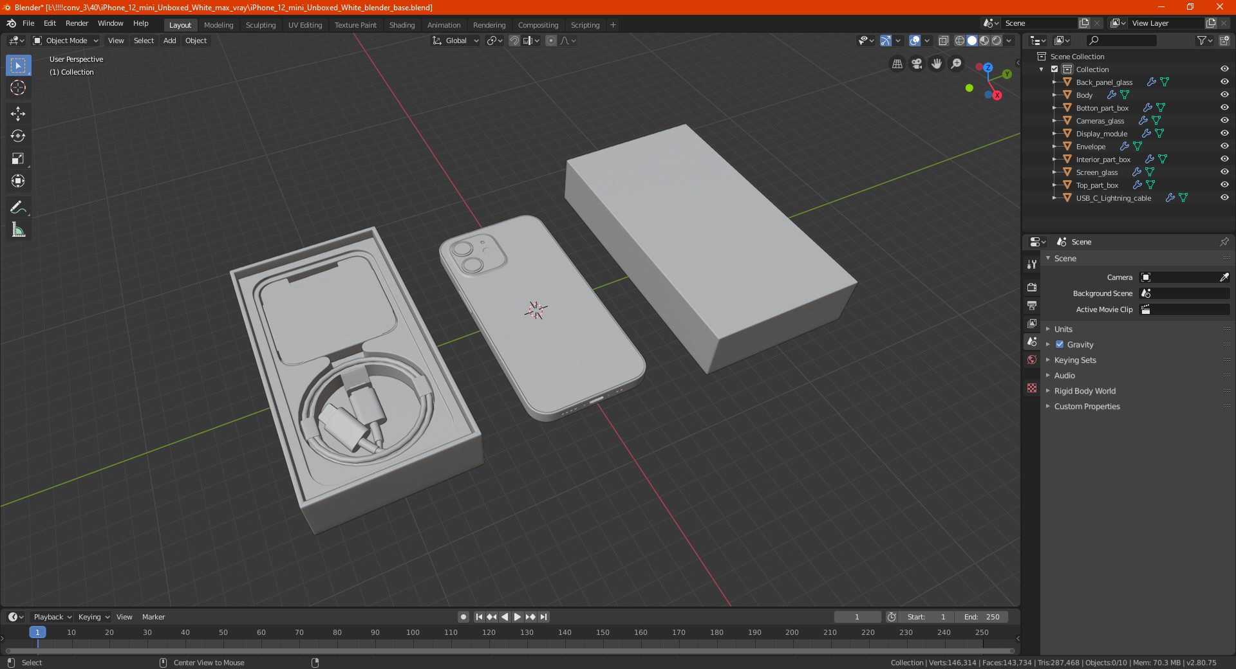Switch to rendered viewport shading
Image resolution: width=1236 pixels, height=669 pixels.
[997, 41]
